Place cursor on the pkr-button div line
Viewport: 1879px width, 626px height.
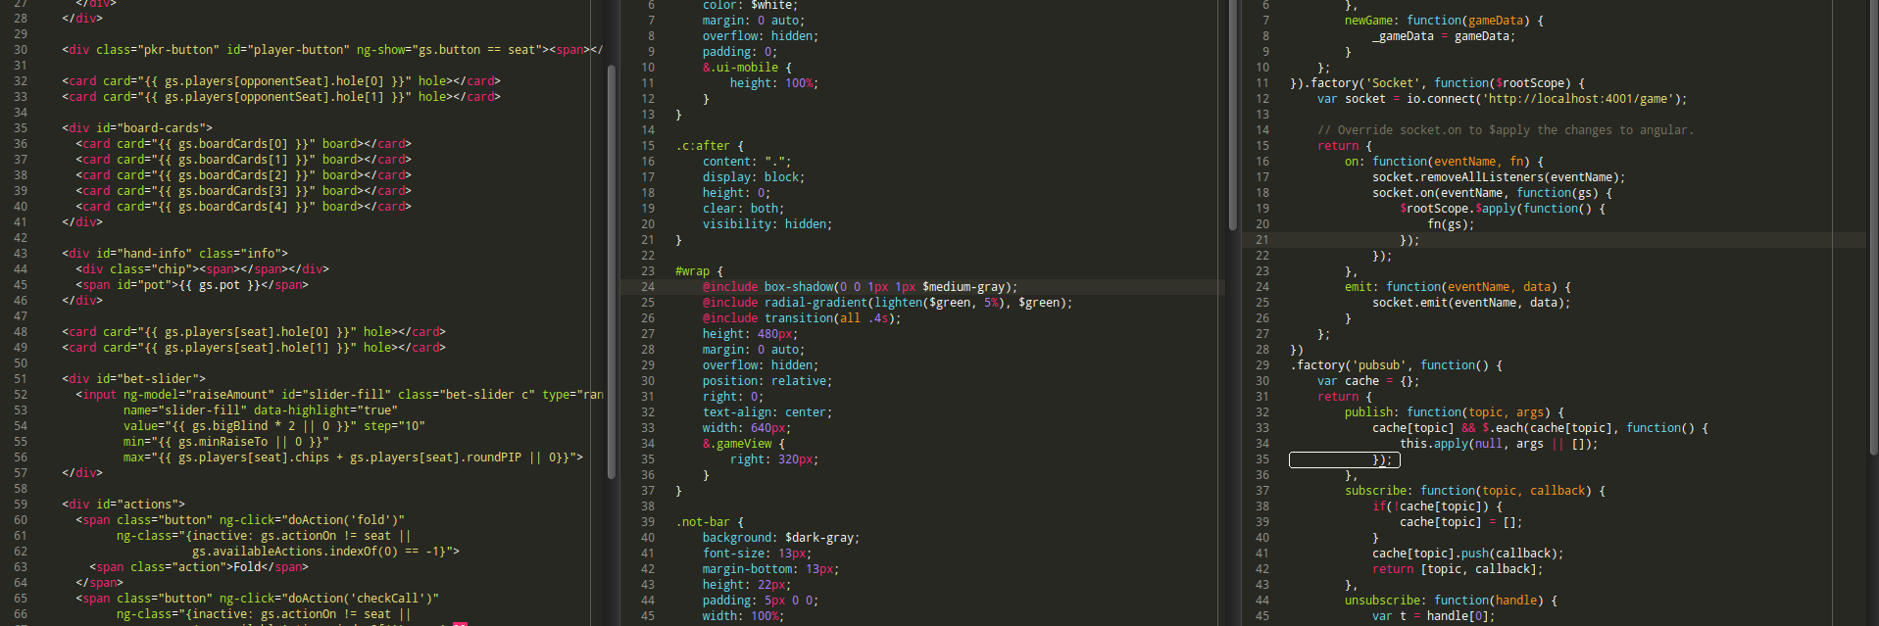pos(332,50)
